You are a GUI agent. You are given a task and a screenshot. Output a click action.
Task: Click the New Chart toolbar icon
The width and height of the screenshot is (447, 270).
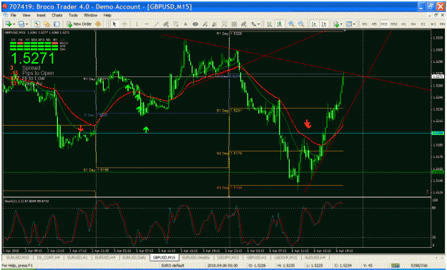[8, 24]
